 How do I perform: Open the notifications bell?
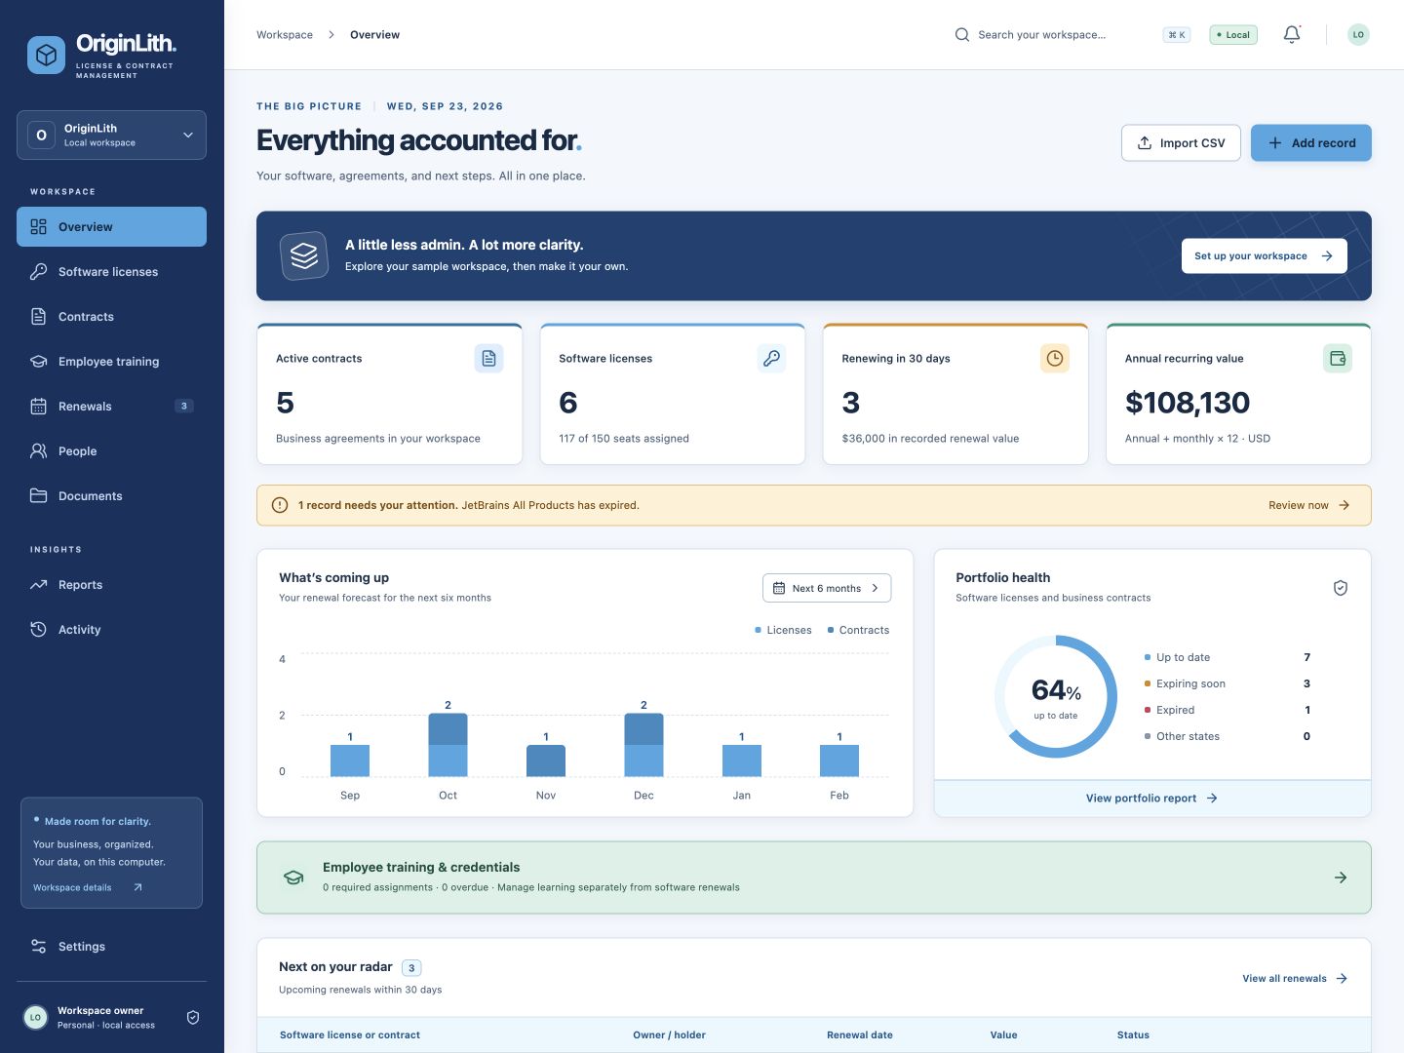(x=1292, y=34)
